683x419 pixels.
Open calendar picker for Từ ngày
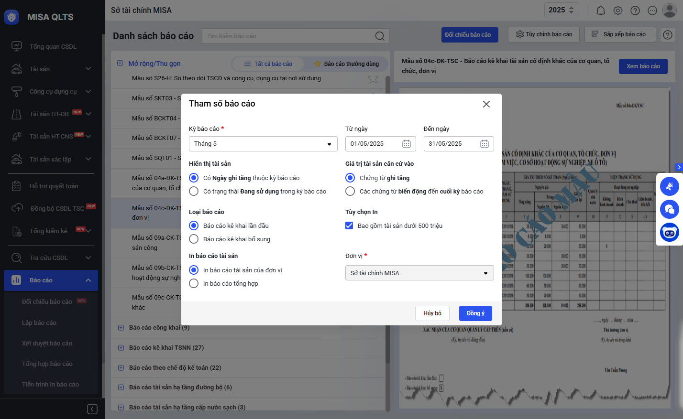[x=406, y=144]
